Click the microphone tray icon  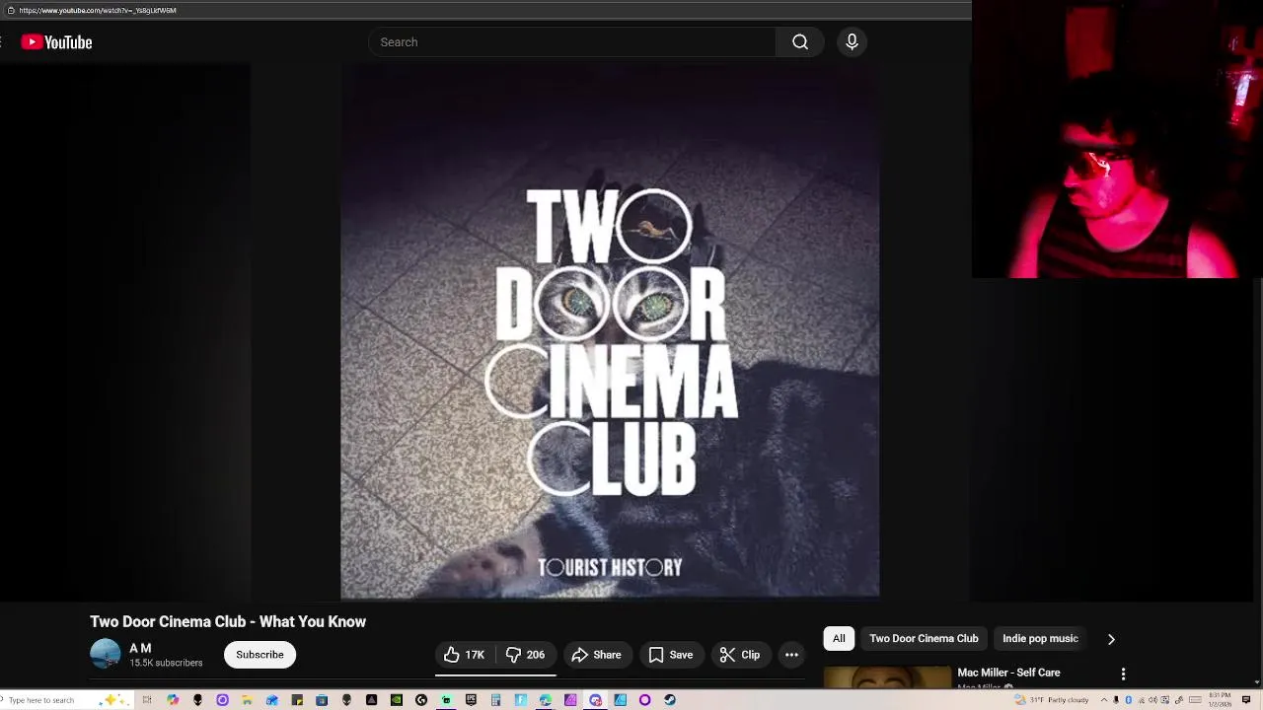1116,700
